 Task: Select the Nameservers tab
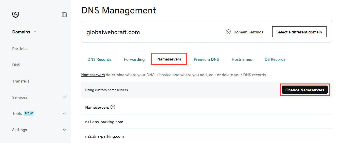169,59
